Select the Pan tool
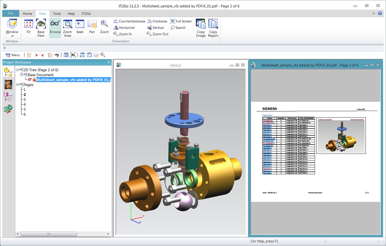This screenshot has width=386, height=246. (x=92, y=28)
